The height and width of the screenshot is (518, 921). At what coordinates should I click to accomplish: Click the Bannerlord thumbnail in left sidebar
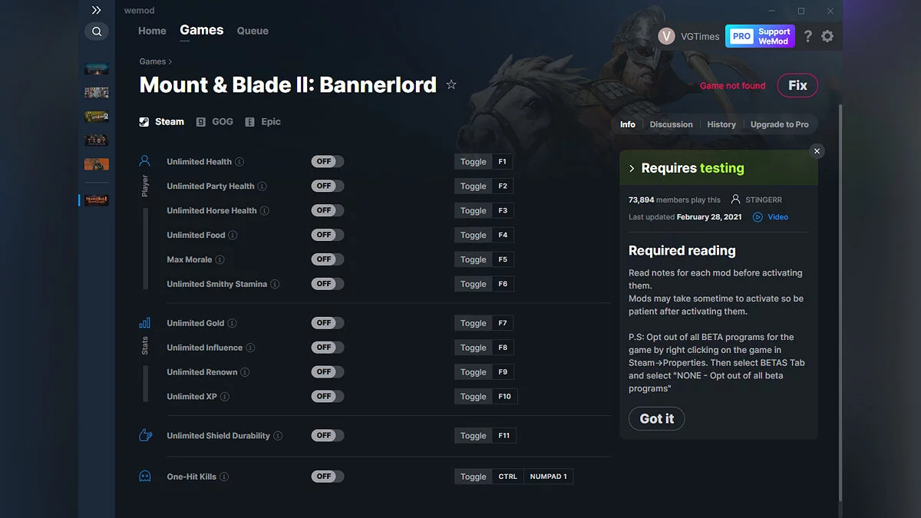[96, 200]
